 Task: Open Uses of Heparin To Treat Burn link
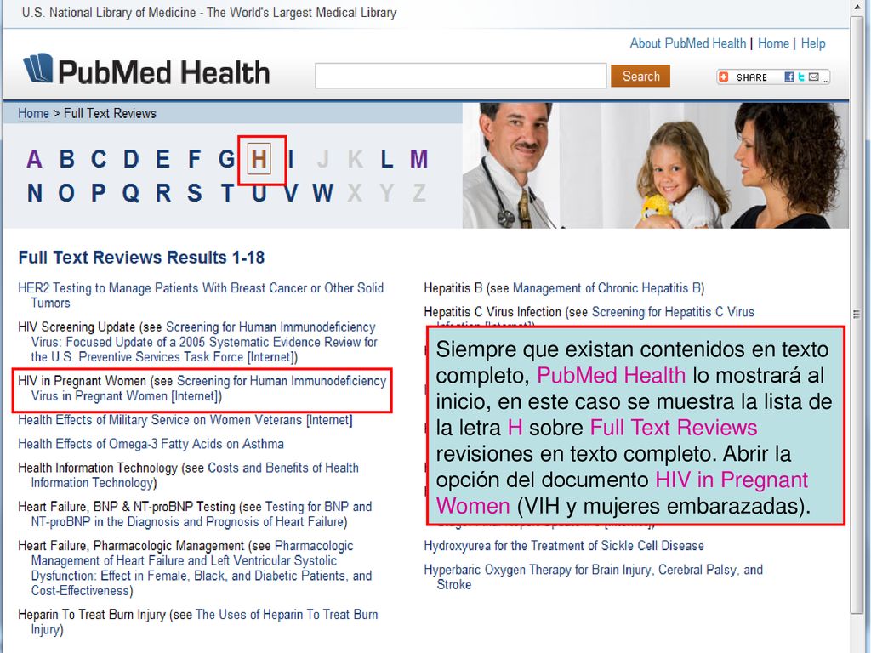point(204,622)
